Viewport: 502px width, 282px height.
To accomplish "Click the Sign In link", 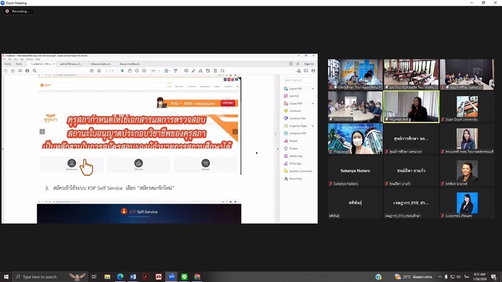I will pos(309,64).
